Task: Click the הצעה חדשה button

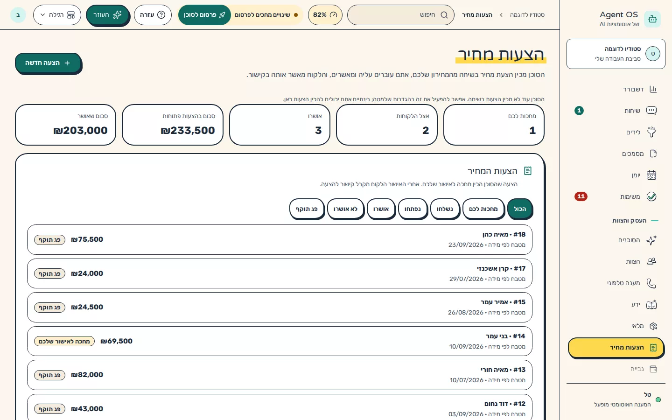Action: click(48, 63)
